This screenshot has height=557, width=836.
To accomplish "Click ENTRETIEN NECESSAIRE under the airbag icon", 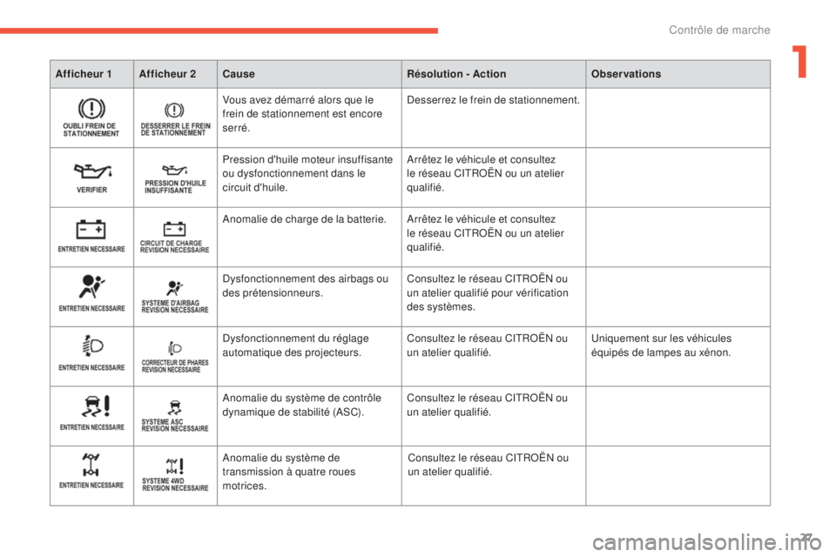I will click(x=91, y=308).
